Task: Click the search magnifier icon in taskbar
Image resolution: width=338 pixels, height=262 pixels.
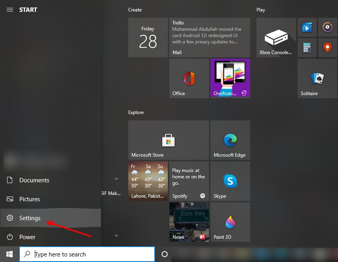Action: click(x=27, y=254)
